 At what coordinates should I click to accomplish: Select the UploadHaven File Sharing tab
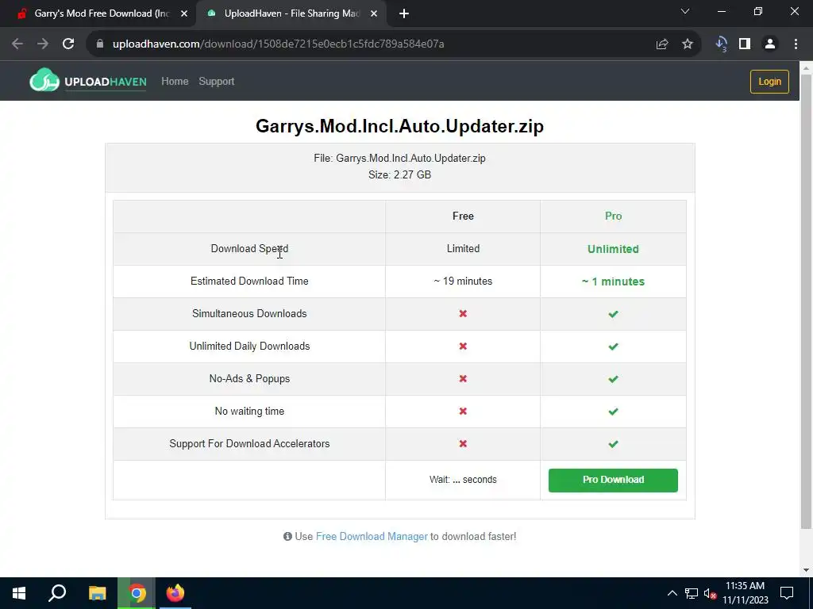[x=291, y=14]
